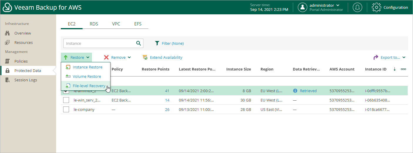Viewport: 413px width, 153px height.
Task: Select Volume Restore menu option
Action: pos(87,76)
